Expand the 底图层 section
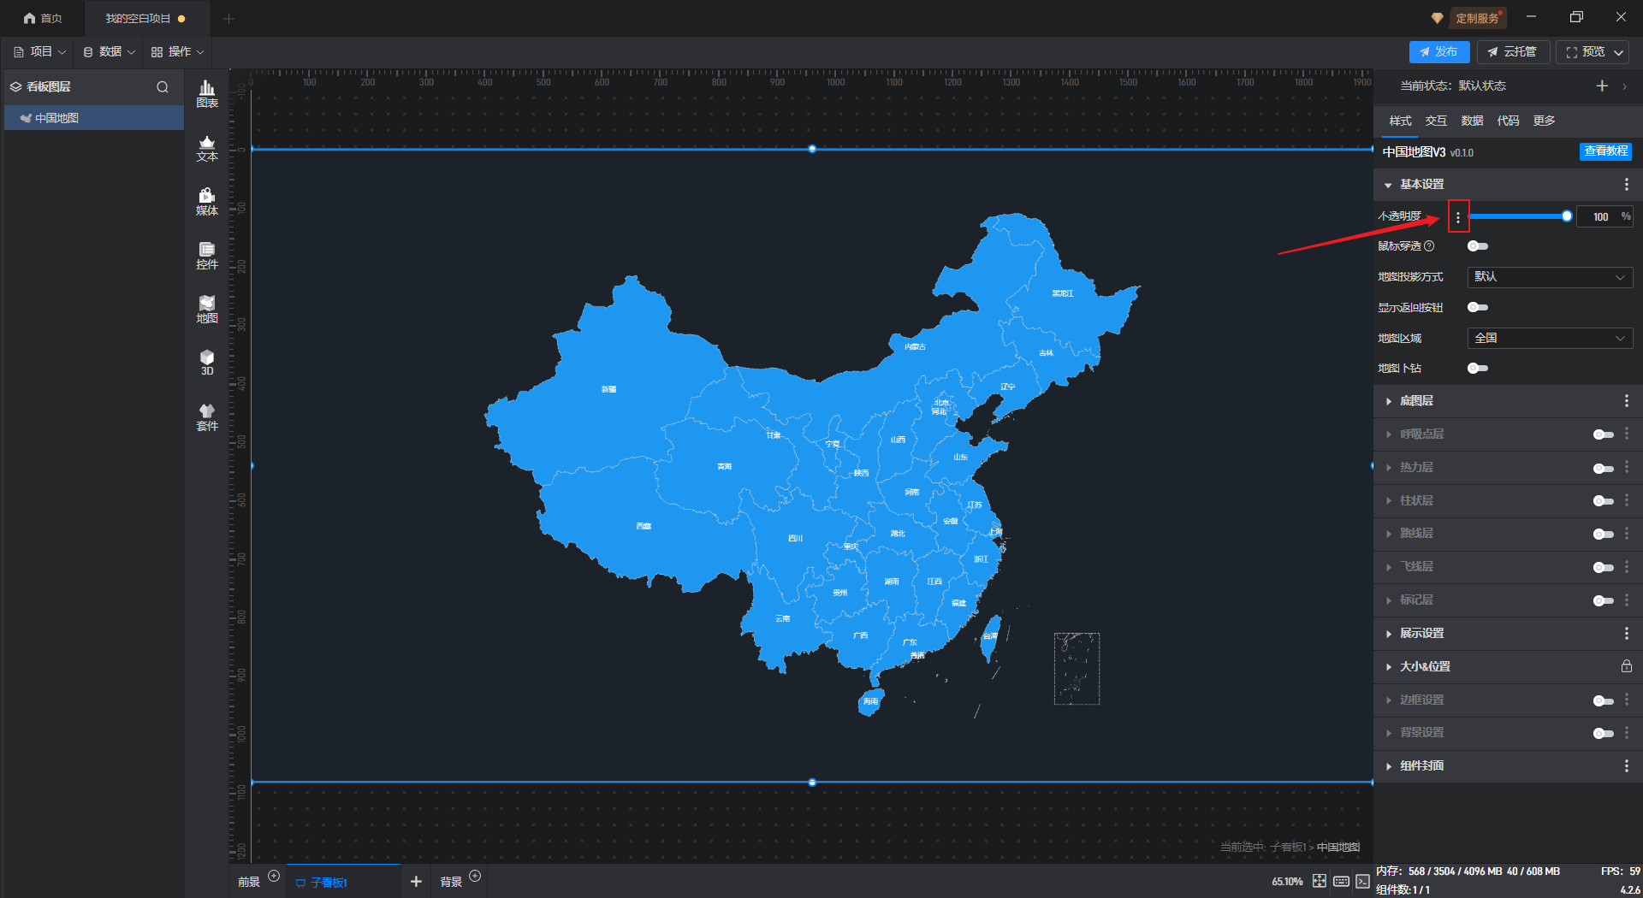Viewport: 1643px width, 898px height. click(x=1388, y=401)
